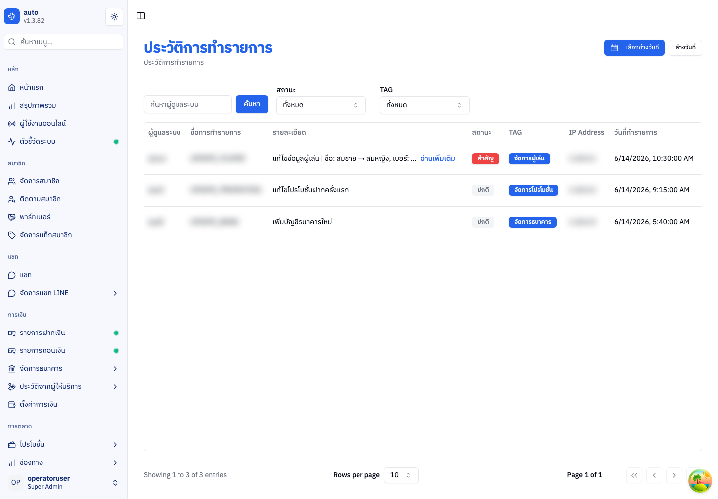Screen dimensions: 718x499
Task: Expand ช่องทาง submenu chevron
Action: (115, 463)
